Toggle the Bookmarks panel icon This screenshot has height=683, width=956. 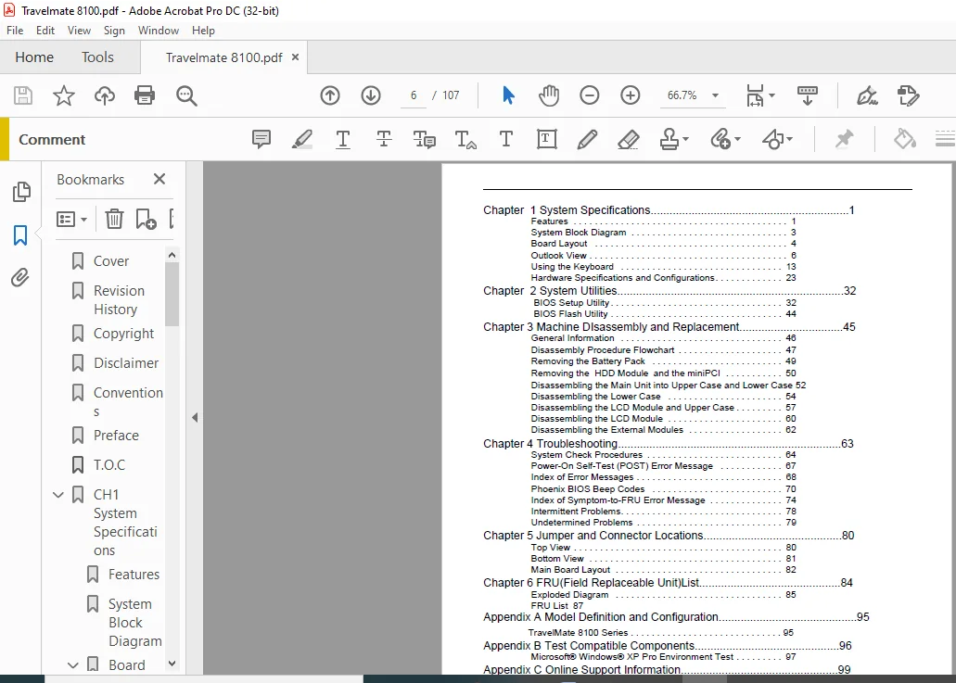point(20,235)
